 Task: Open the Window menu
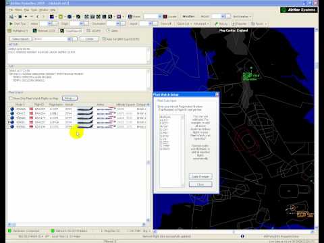coord(43,10)
